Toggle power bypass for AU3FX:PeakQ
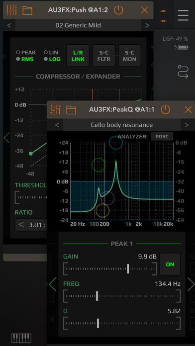Image resolution: width=195 pixels, height=346 pixels. (166, 109)
